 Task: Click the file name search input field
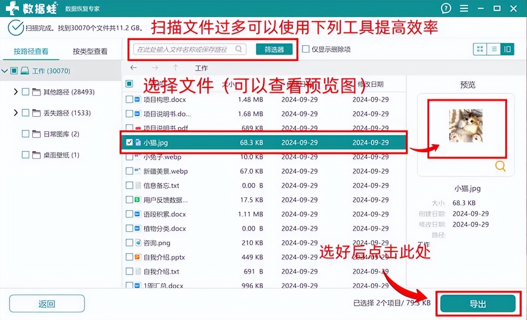click(x=184, y=49)
